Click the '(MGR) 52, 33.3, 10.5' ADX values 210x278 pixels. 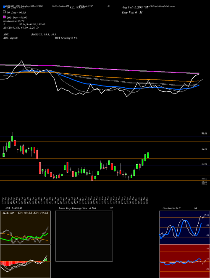click(44, 35)
